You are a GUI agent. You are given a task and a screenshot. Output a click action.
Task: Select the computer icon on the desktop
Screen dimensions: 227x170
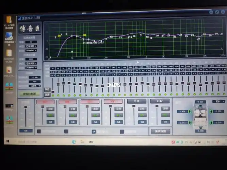click(x=9, y=36)
